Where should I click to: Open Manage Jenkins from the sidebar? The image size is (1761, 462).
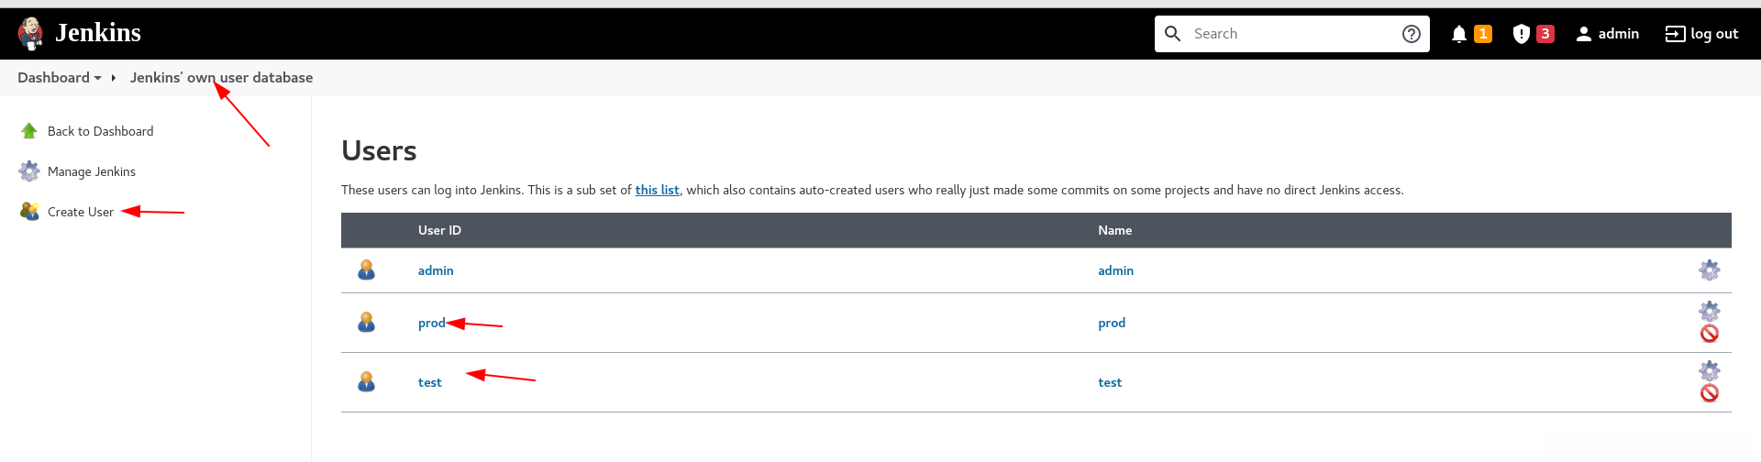(x=91, y=171)
